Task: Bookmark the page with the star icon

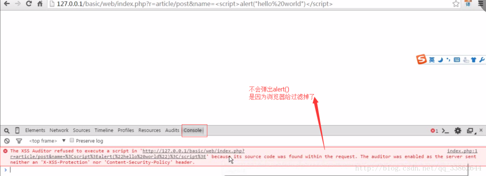Action: coord(456,4)
